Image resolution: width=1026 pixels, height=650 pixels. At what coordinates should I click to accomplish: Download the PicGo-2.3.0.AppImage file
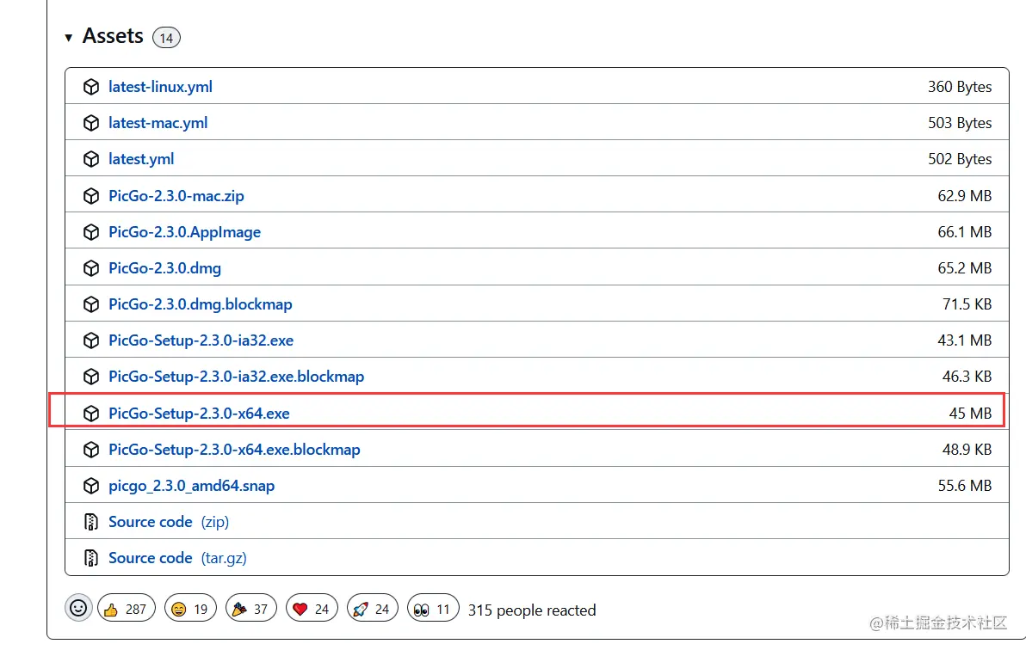tap(184, 232)
